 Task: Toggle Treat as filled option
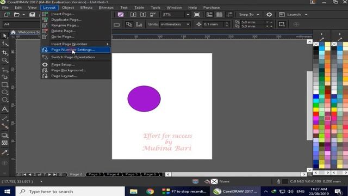[282, 24]
